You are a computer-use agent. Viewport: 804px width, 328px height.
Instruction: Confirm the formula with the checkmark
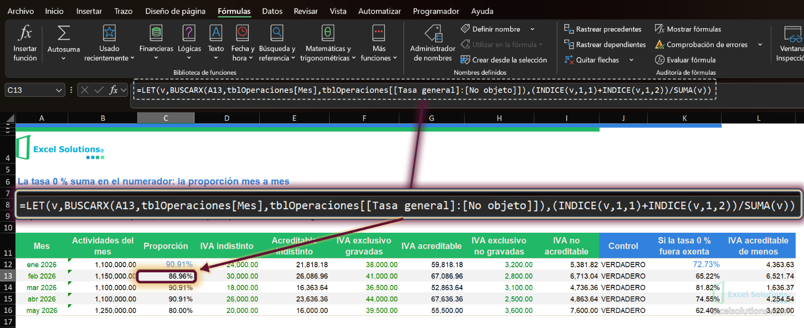(99, 90)
